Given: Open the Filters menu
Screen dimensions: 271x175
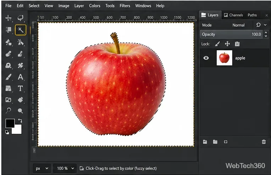Looking at the screenshot, I should [125, 6].
